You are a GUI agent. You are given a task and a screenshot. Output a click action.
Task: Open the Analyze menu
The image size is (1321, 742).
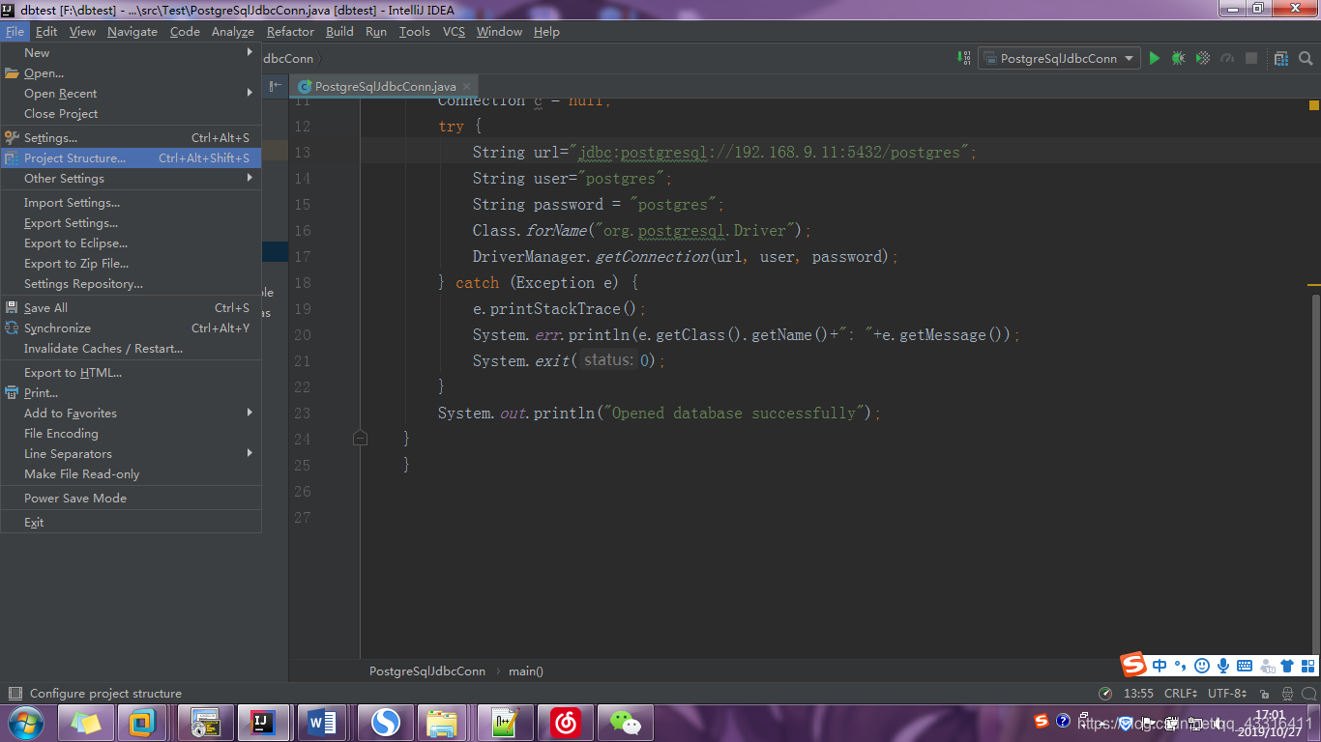click(232, 31)
